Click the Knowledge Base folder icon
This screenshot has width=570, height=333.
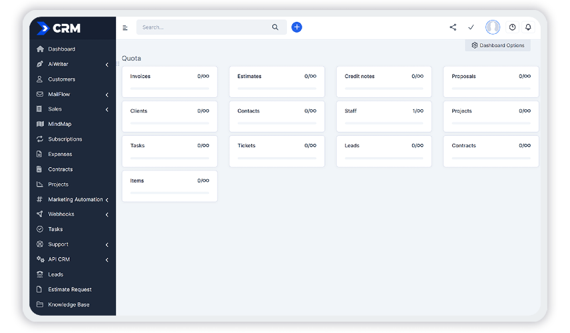(40, 304)
